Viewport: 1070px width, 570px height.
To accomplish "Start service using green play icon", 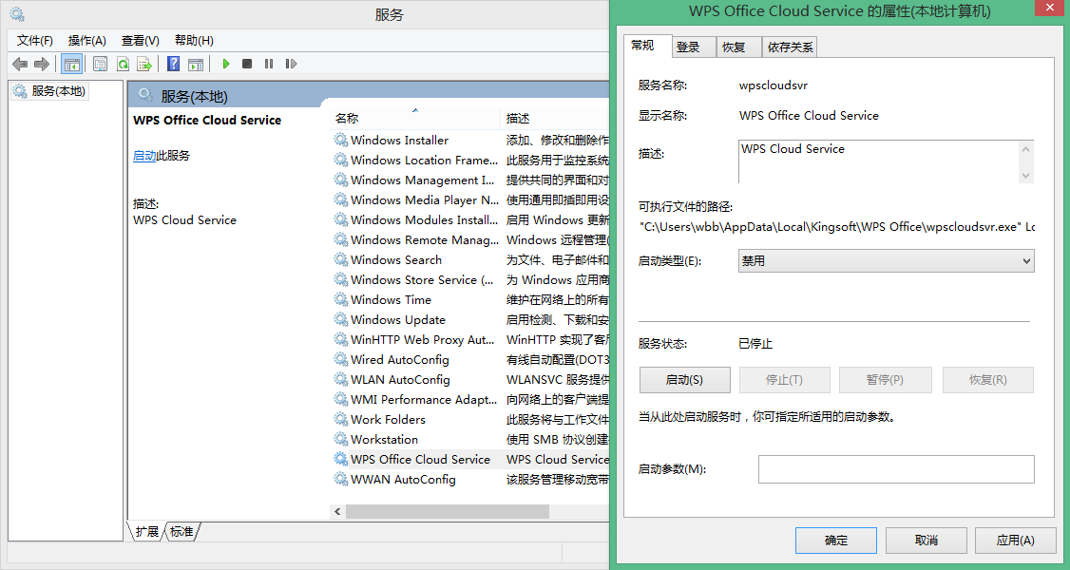I will coord(226,64).
